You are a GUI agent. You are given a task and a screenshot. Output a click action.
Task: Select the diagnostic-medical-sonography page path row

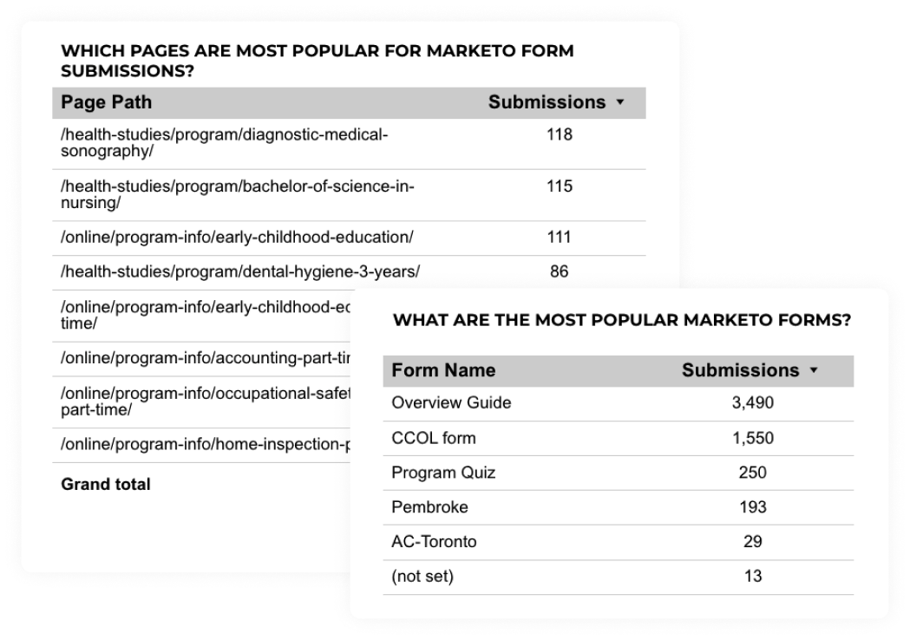click(x=349, y=143)
